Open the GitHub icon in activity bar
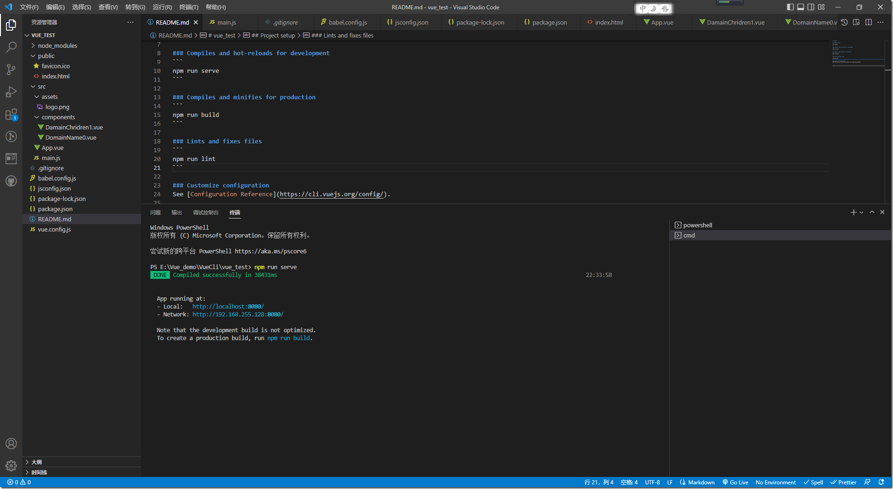This screenshot has height=489, width=893. pyautogui.click(x=11, y=181)
